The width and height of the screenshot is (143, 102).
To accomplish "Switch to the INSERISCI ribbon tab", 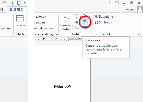I will pyautogui.click(x=17, y=10).
